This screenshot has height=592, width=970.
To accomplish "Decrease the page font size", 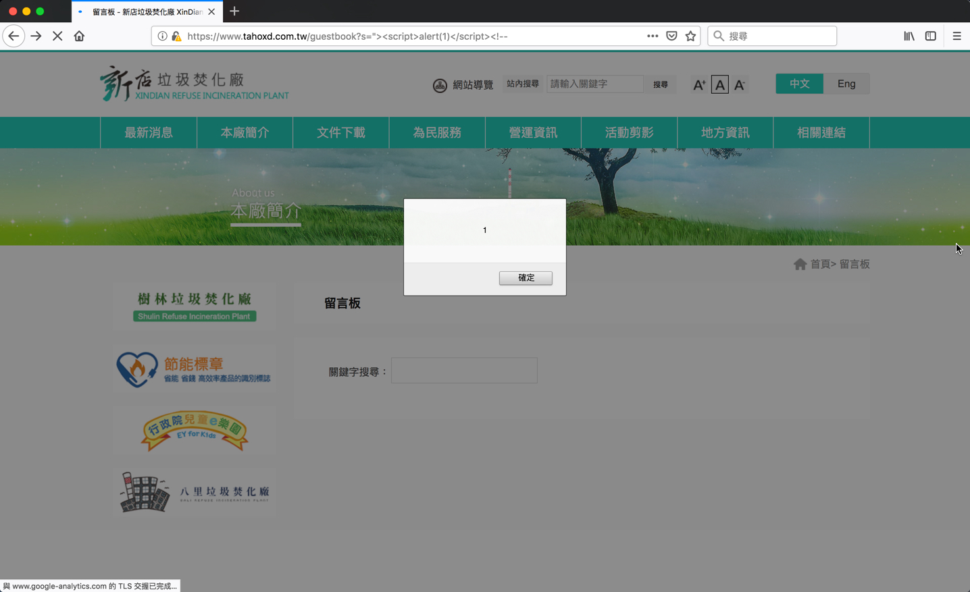I will click(740, 84).
